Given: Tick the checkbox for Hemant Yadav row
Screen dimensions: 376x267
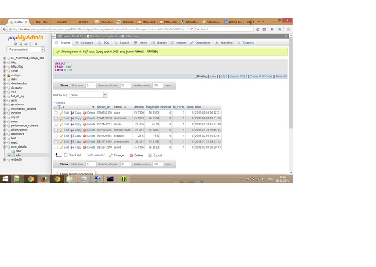Looking at the screenshot, I should pyautogui.click(x=56, y=130).
